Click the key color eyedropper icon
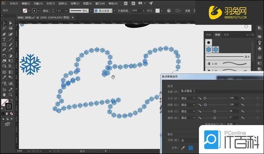 coord(183,148)
